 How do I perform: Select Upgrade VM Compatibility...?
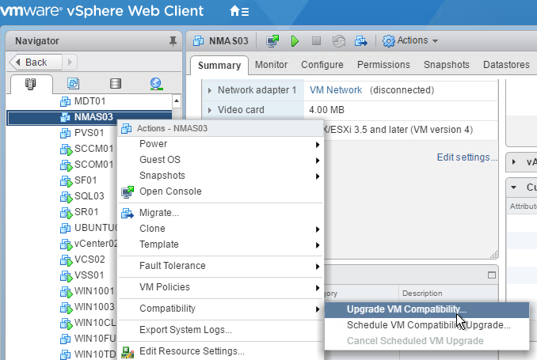coord(427,309)
